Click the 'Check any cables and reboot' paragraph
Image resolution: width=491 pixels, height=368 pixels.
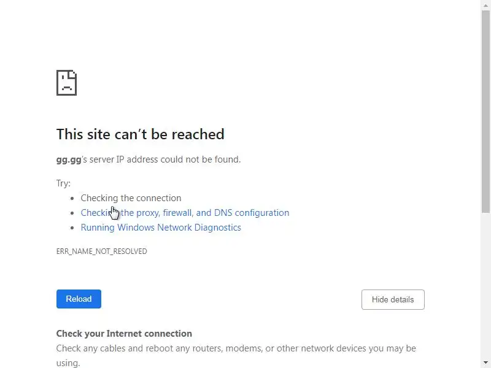[236, 356]
